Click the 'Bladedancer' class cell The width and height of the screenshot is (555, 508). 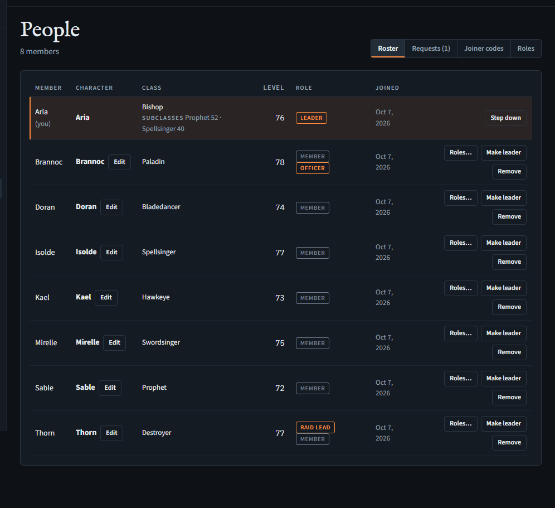[161, 207]
